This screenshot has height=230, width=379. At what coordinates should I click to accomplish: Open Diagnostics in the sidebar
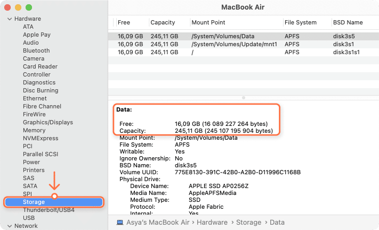click(x=39, y=82)
